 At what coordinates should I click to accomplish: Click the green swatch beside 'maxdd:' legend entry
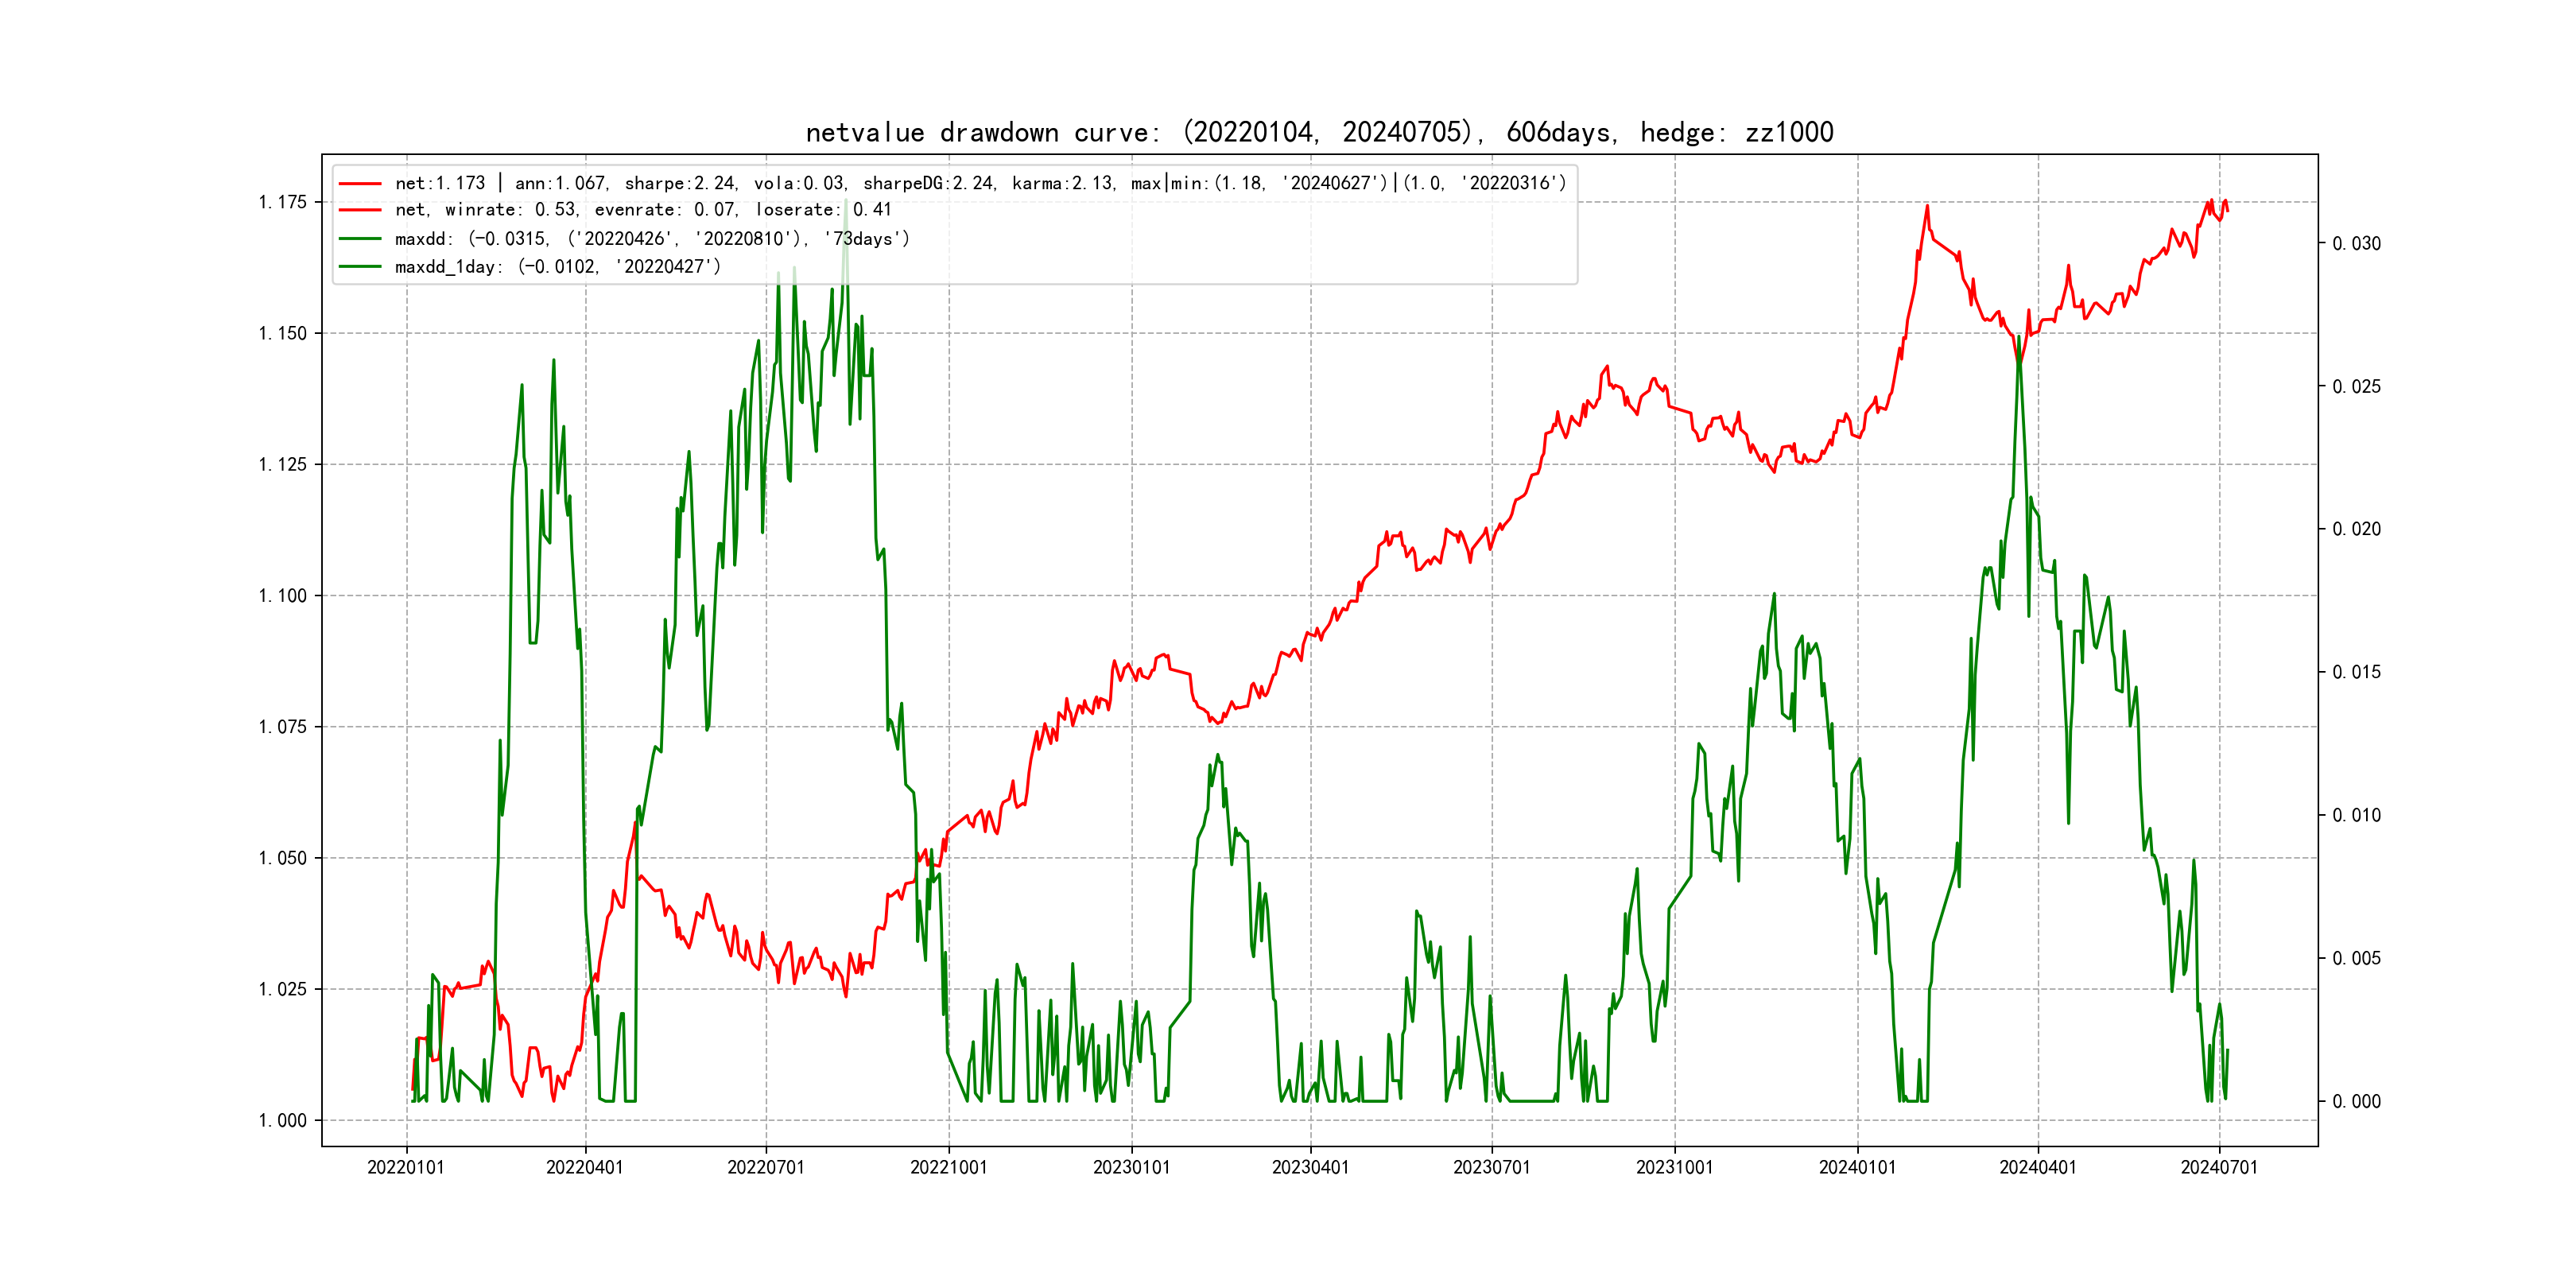coord(360,239)
